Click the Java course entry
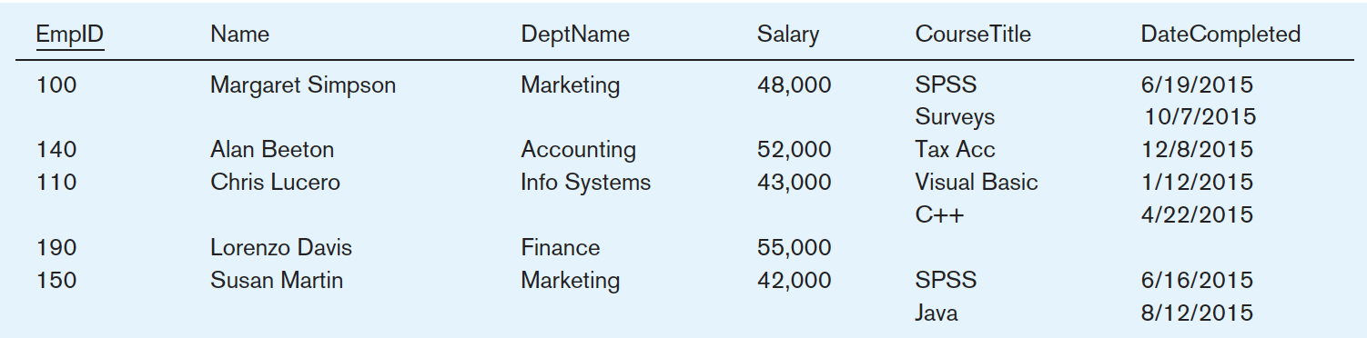 [937, 313]
